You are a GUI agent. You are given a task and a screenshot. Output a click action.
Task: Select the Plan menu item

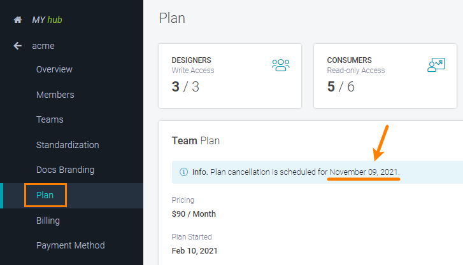click(x=45, y=195)
